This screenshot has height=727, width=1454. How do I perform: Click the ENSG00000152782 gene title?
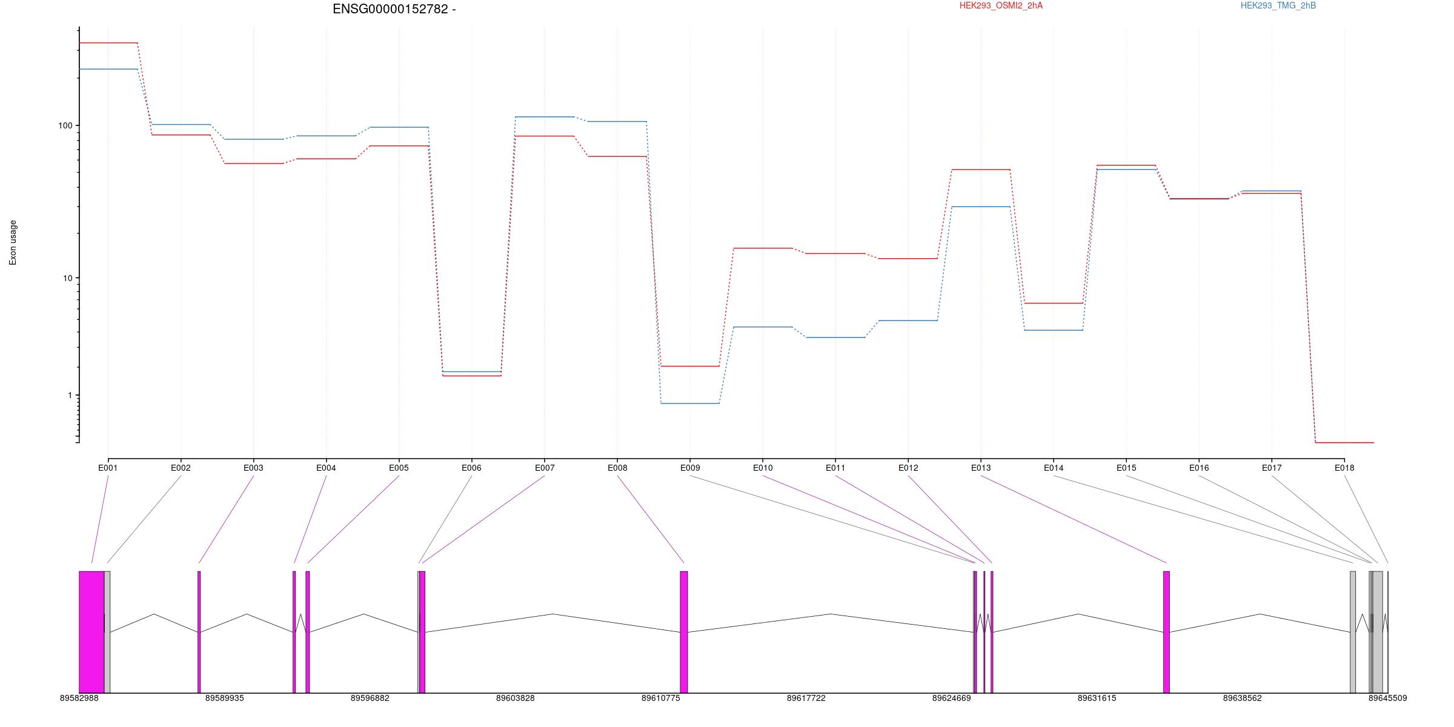[394, 9]
